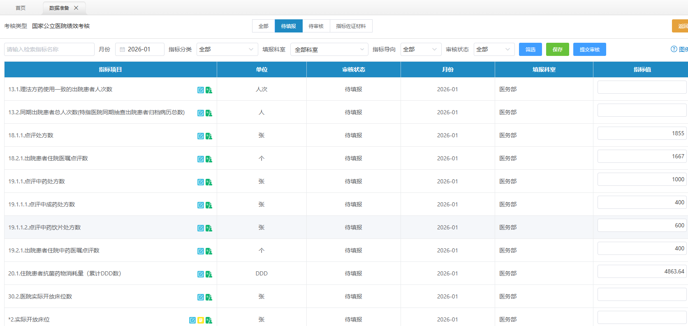Image resolution: width=688 pixels, height=326 pixels.
Task: Click the help question mark icon
Action: [x=674, y=49]
